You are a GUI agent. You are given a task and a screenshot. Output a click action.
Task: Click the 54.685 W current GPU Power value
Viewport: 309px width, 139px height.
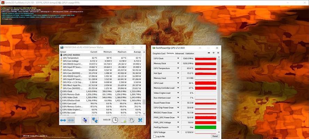(x=92, y=70)
